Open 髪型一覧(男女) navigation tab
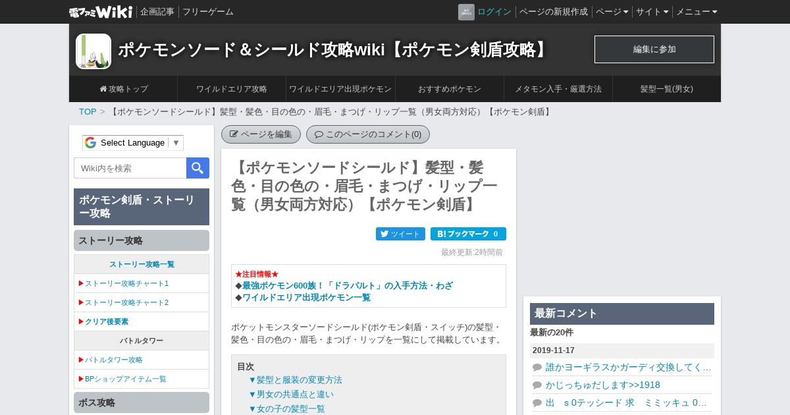This screenshot has width=790, height=415. tap(667, 89)
